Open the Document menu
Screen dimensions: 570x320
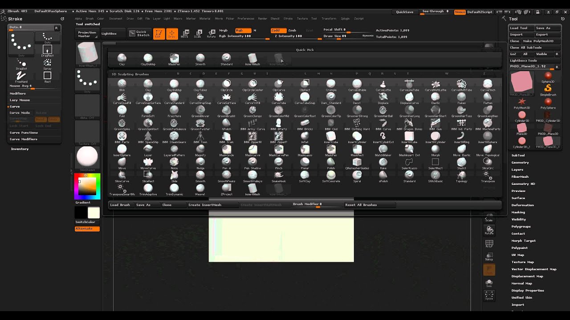(116, 19)
